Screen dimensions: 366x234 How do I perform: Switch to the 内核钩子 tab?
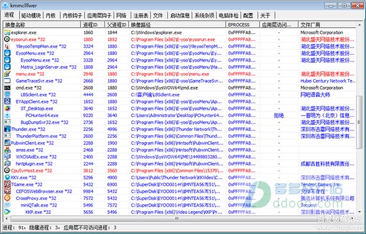73,16
